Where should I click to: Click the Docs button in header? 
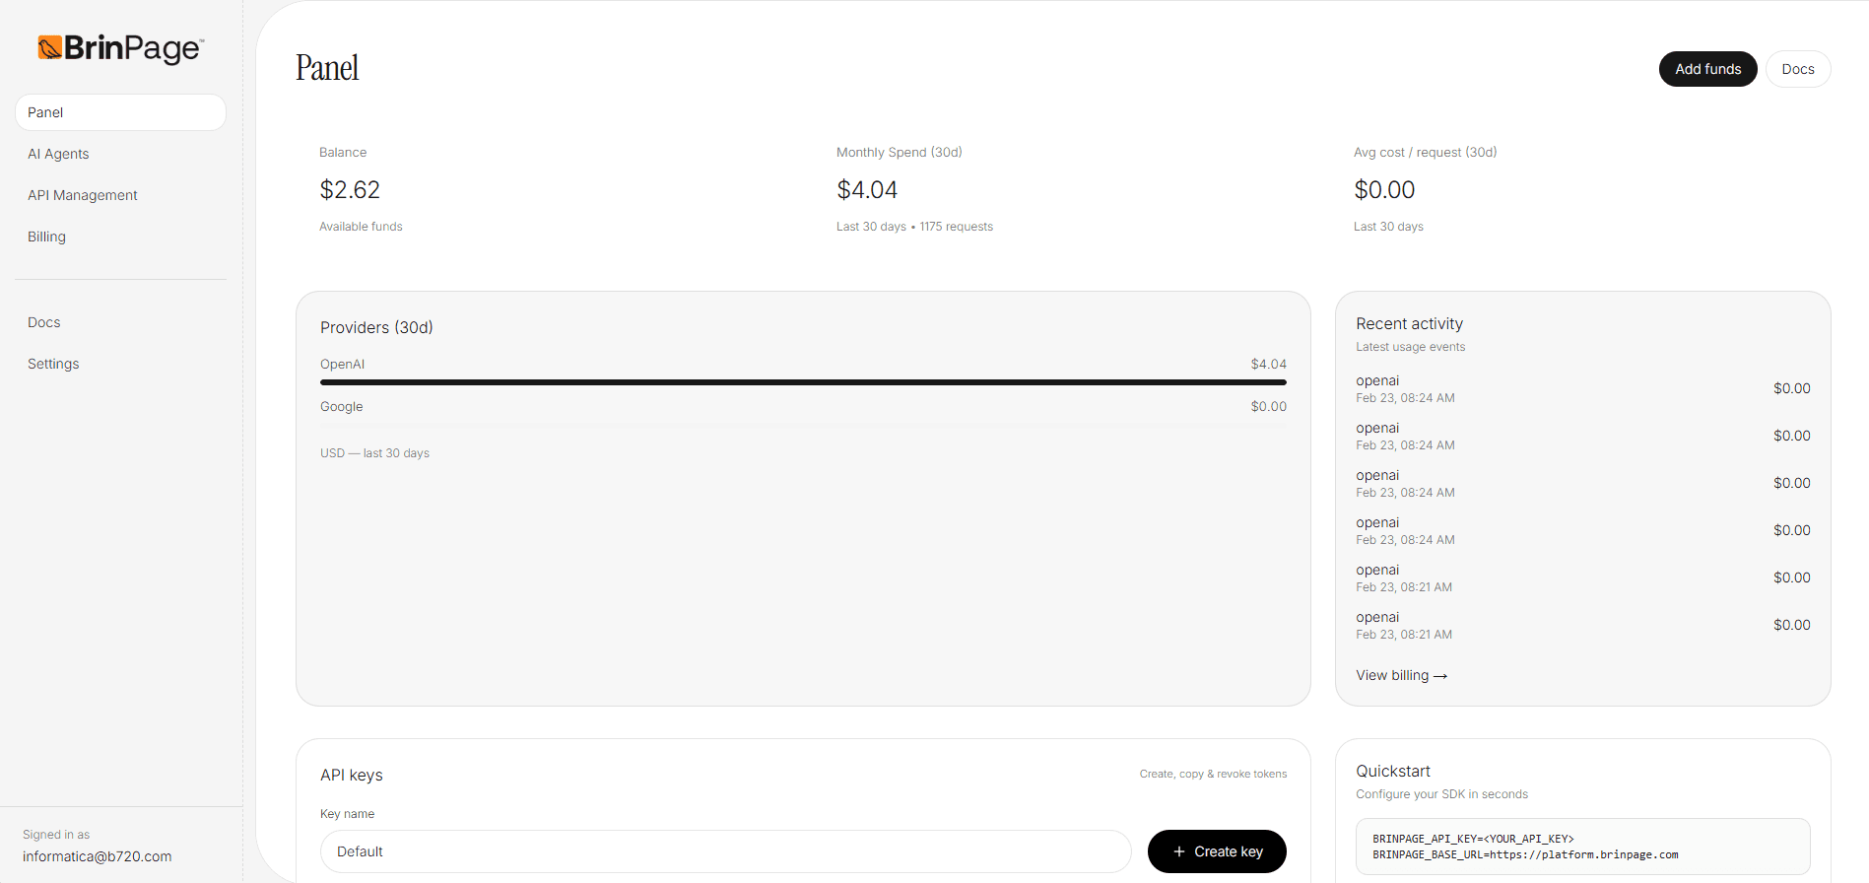[1797, 69]
